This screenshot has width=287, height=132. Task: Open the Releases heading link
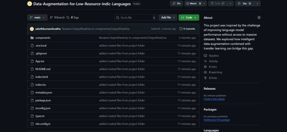click(210, 89)
